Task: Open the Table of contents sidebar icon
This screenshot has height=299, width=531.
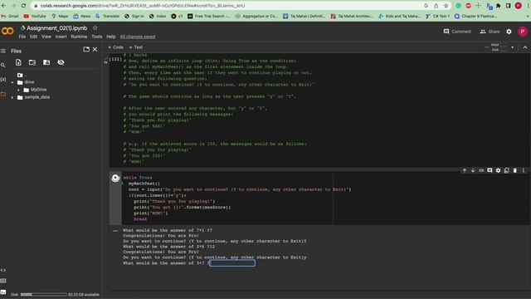Action: tap(3, 51)
